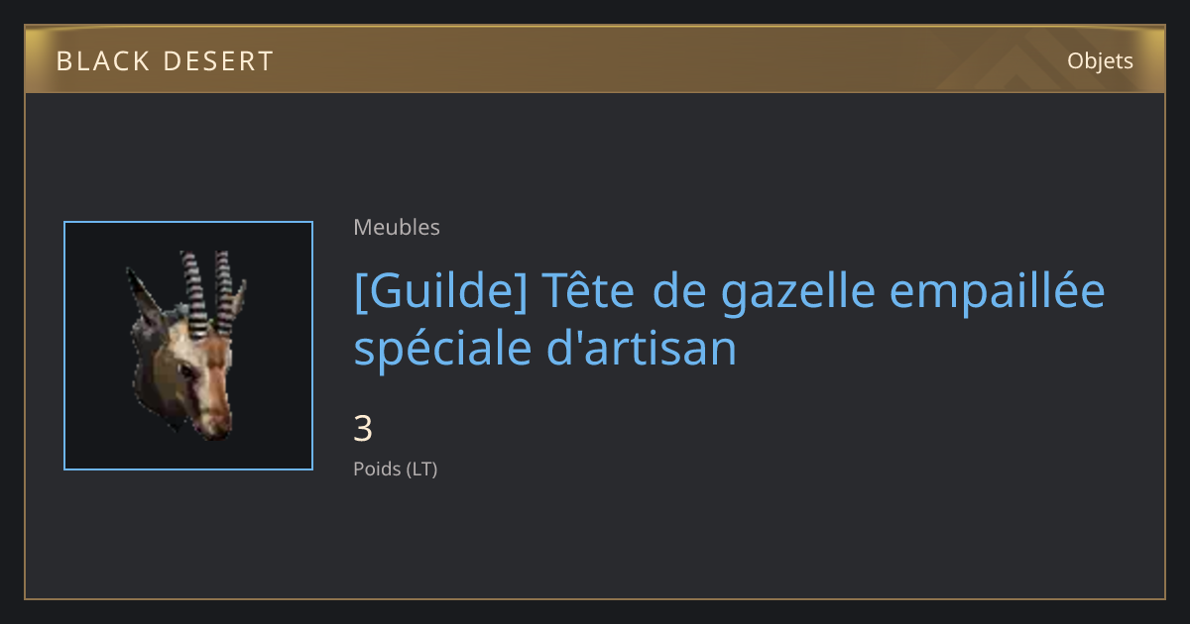Click the empty dark space above Meubles
Screen dimensions: 1190x624
(x=595, y=154)
